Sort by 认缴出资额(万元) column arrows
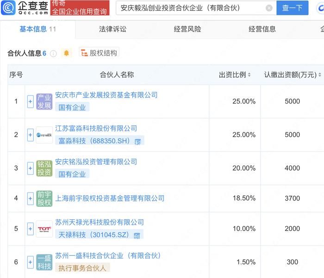The image size is (324, 278). [x=320, y=75]
